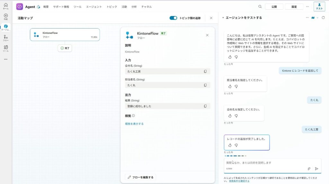Collapse the エージェントをテストする panel header
The image size is (329, 184).
coord(223,18)
